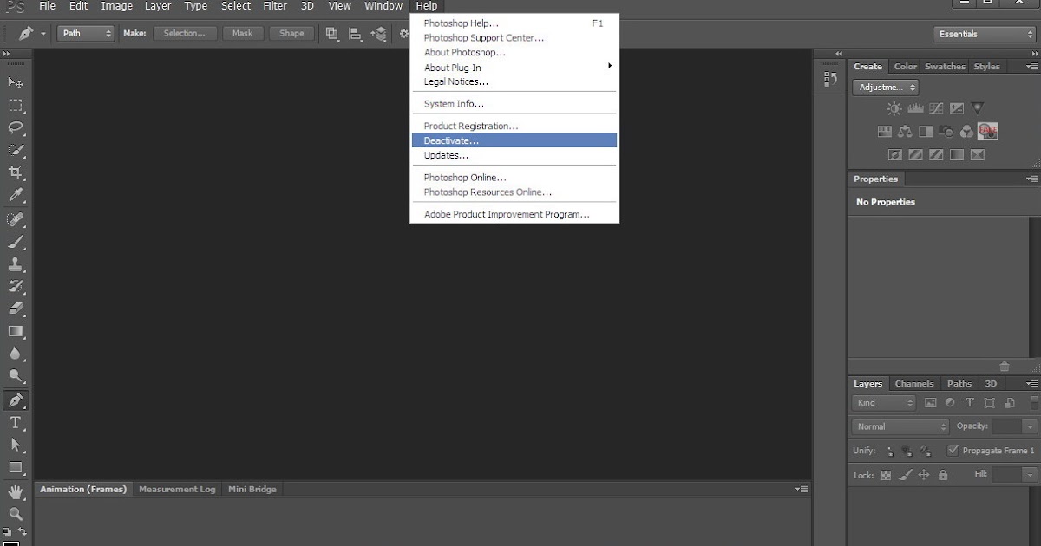Select the Hand tool
The width and height of the screenshot is (1041, 546).
pos(16,492)
